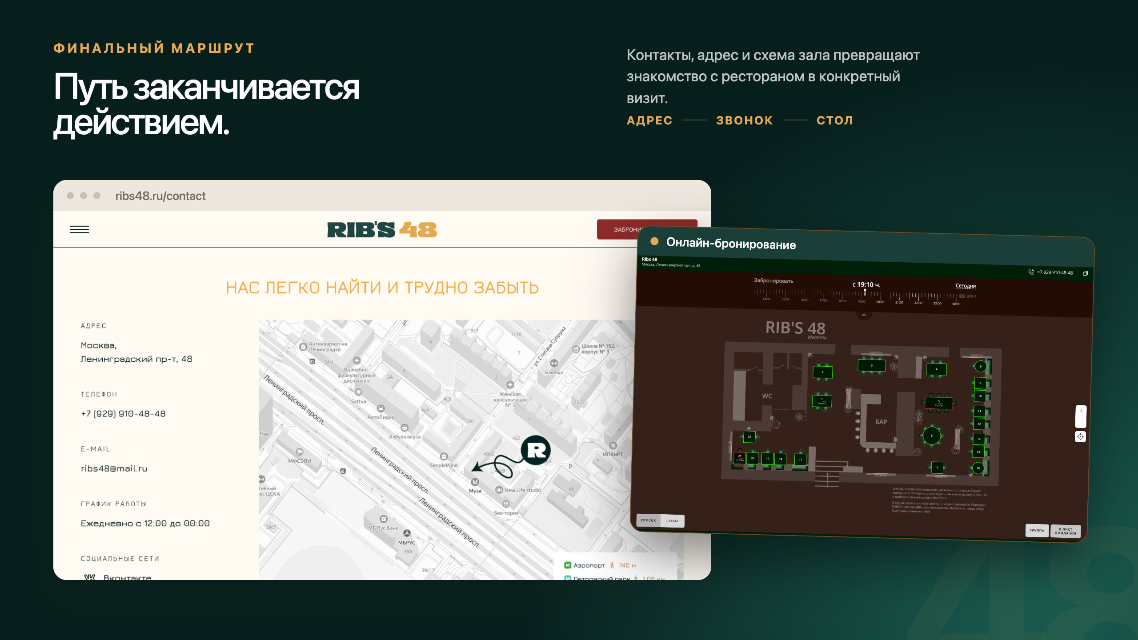The width and height of the screenshot is (1138, 640).
Task: Select table 1 on the hall scheme
Action: [822, 400]
